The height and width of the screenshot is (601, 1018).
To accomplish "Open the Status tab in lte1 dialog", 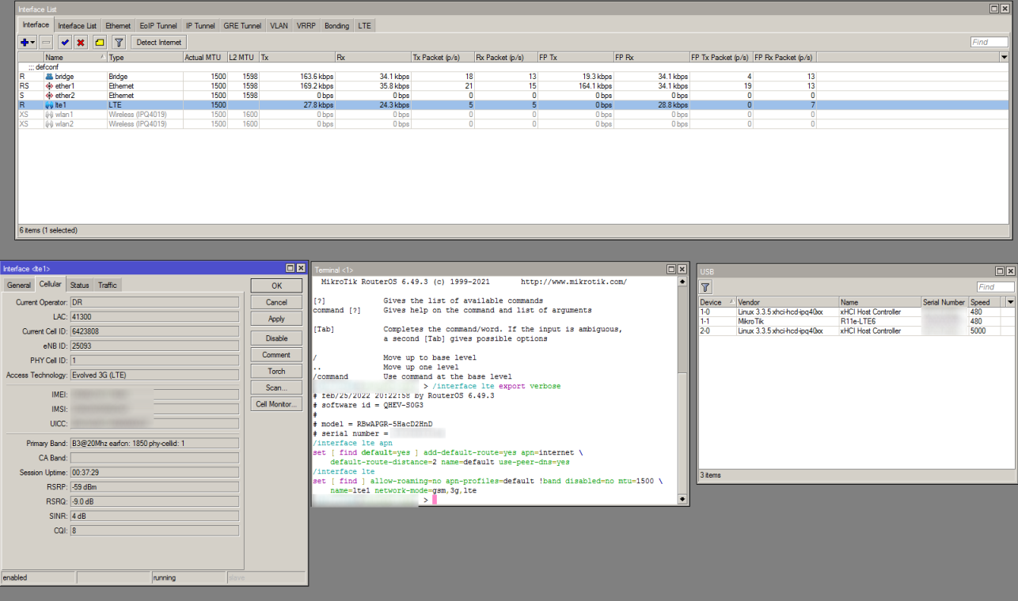I will [x=79, y=285].
